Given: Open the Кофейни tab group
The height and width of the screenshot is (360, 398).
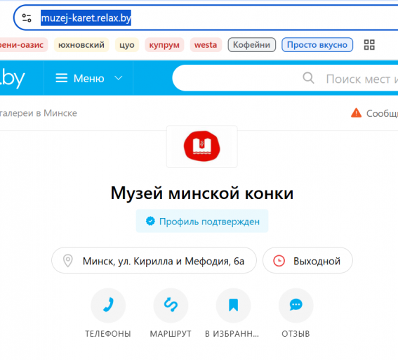Looking at the screenshot, I should click(251, 45).
